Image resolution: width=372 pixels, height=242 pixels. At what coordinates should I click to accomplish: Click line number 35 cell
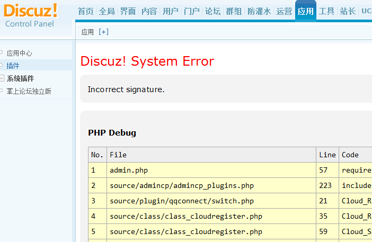pyautogui.click(x=327, y=216)
